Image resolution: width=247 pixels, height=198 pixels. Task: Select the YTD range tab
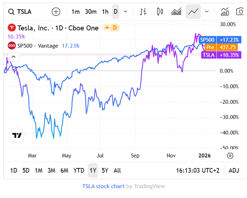tap(79, 170)
